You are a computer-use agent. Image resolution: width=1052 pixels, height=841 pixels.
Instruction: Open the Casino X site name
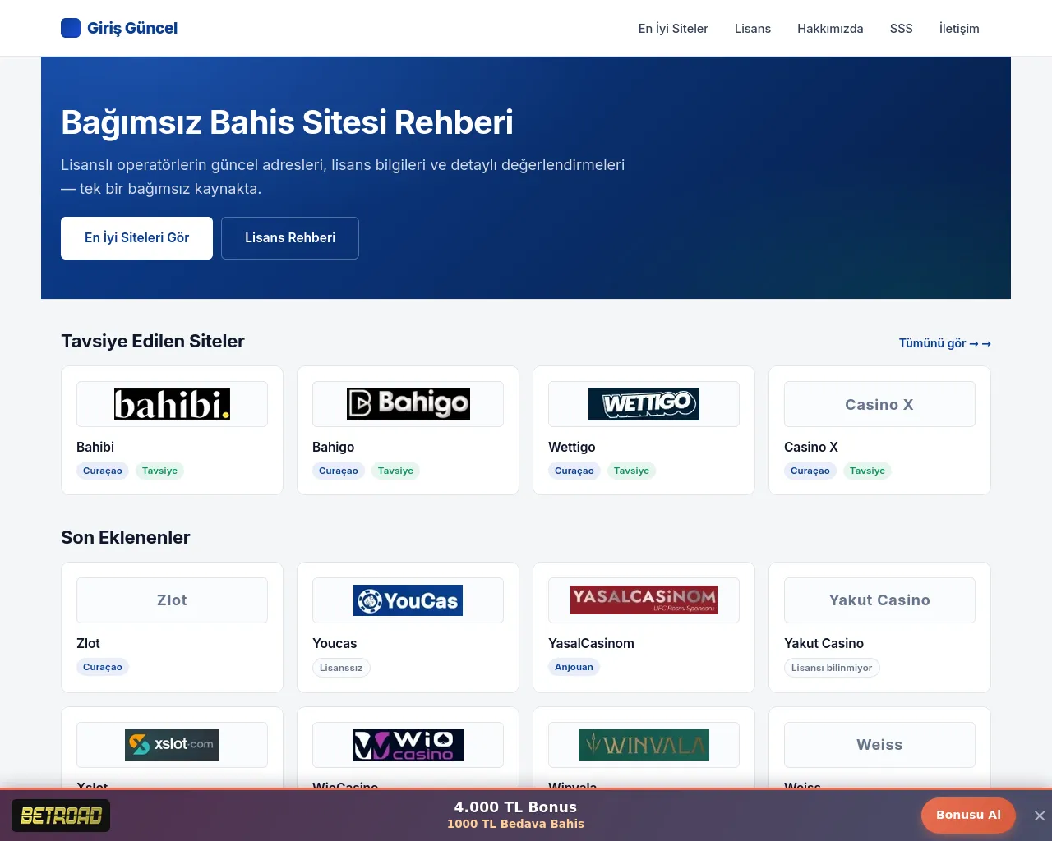[811, 447]
